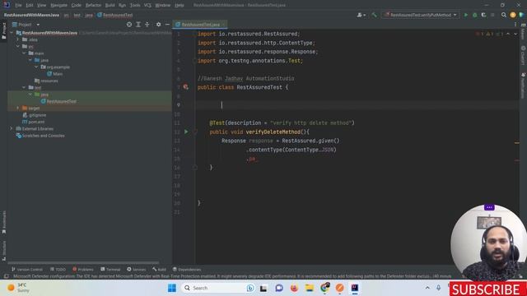Open the Tools menu
This screenshot has width=527, height=296.
[135, 6]
